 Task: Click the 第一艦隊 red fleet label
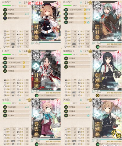tap(35, 3)
